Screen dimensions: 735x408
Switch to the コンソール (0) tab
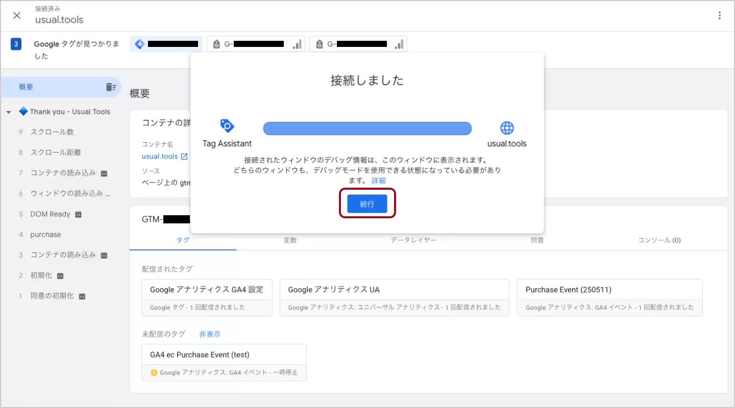(659, 240)
